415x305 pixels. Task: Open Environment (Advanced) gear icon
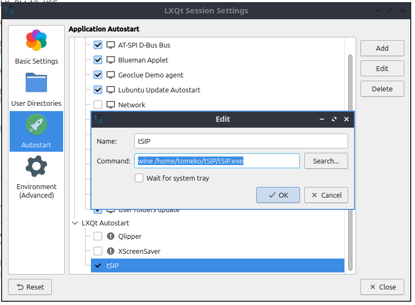(36, 166)
